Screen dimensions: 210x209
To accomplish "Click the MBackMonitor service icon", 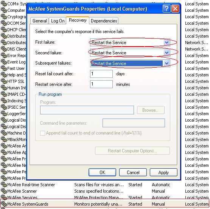I will point(4,139).
